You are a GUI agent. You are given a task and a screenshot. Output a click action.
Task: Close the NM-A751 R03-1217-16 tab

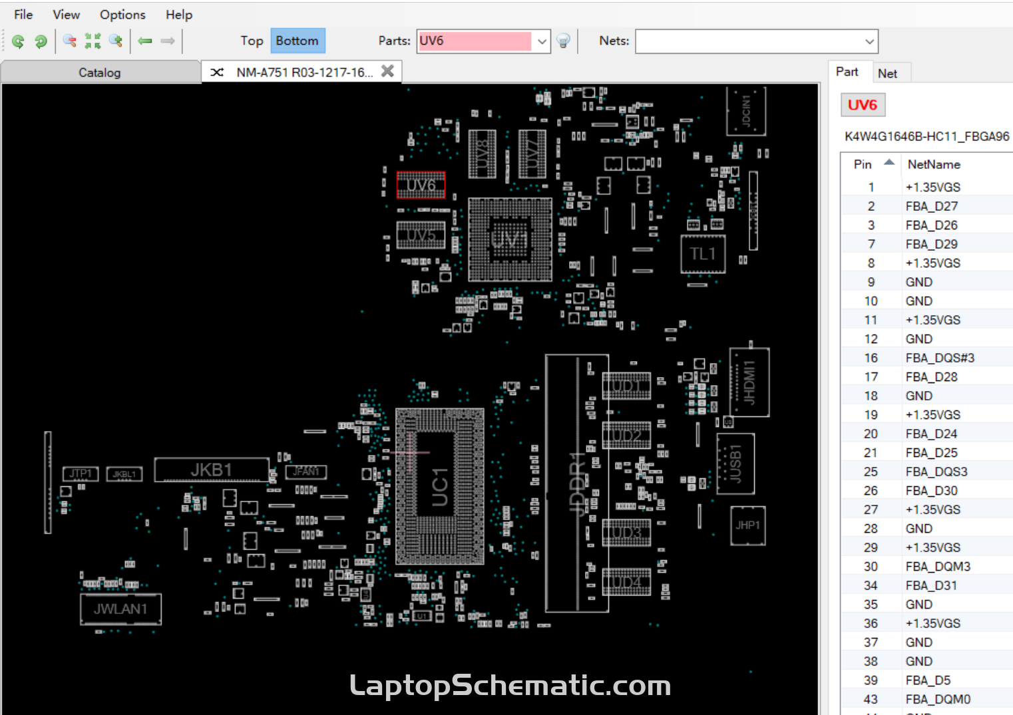tap(387, 71)
